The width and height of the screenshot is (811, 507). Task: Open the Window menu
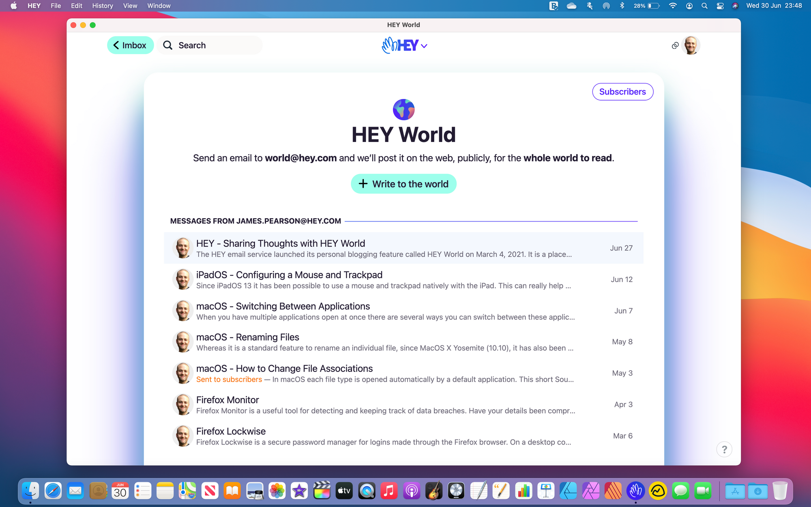coord(159,6)
